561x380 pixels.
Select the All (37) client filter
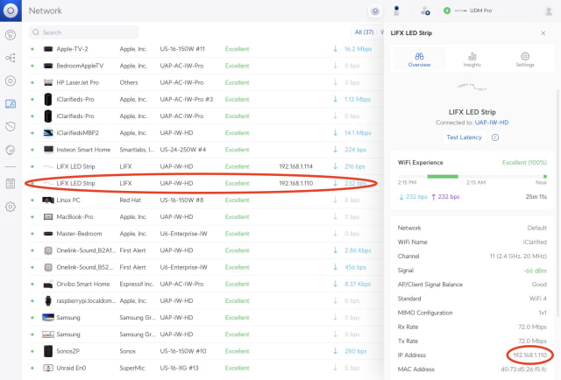click(364, 32)
